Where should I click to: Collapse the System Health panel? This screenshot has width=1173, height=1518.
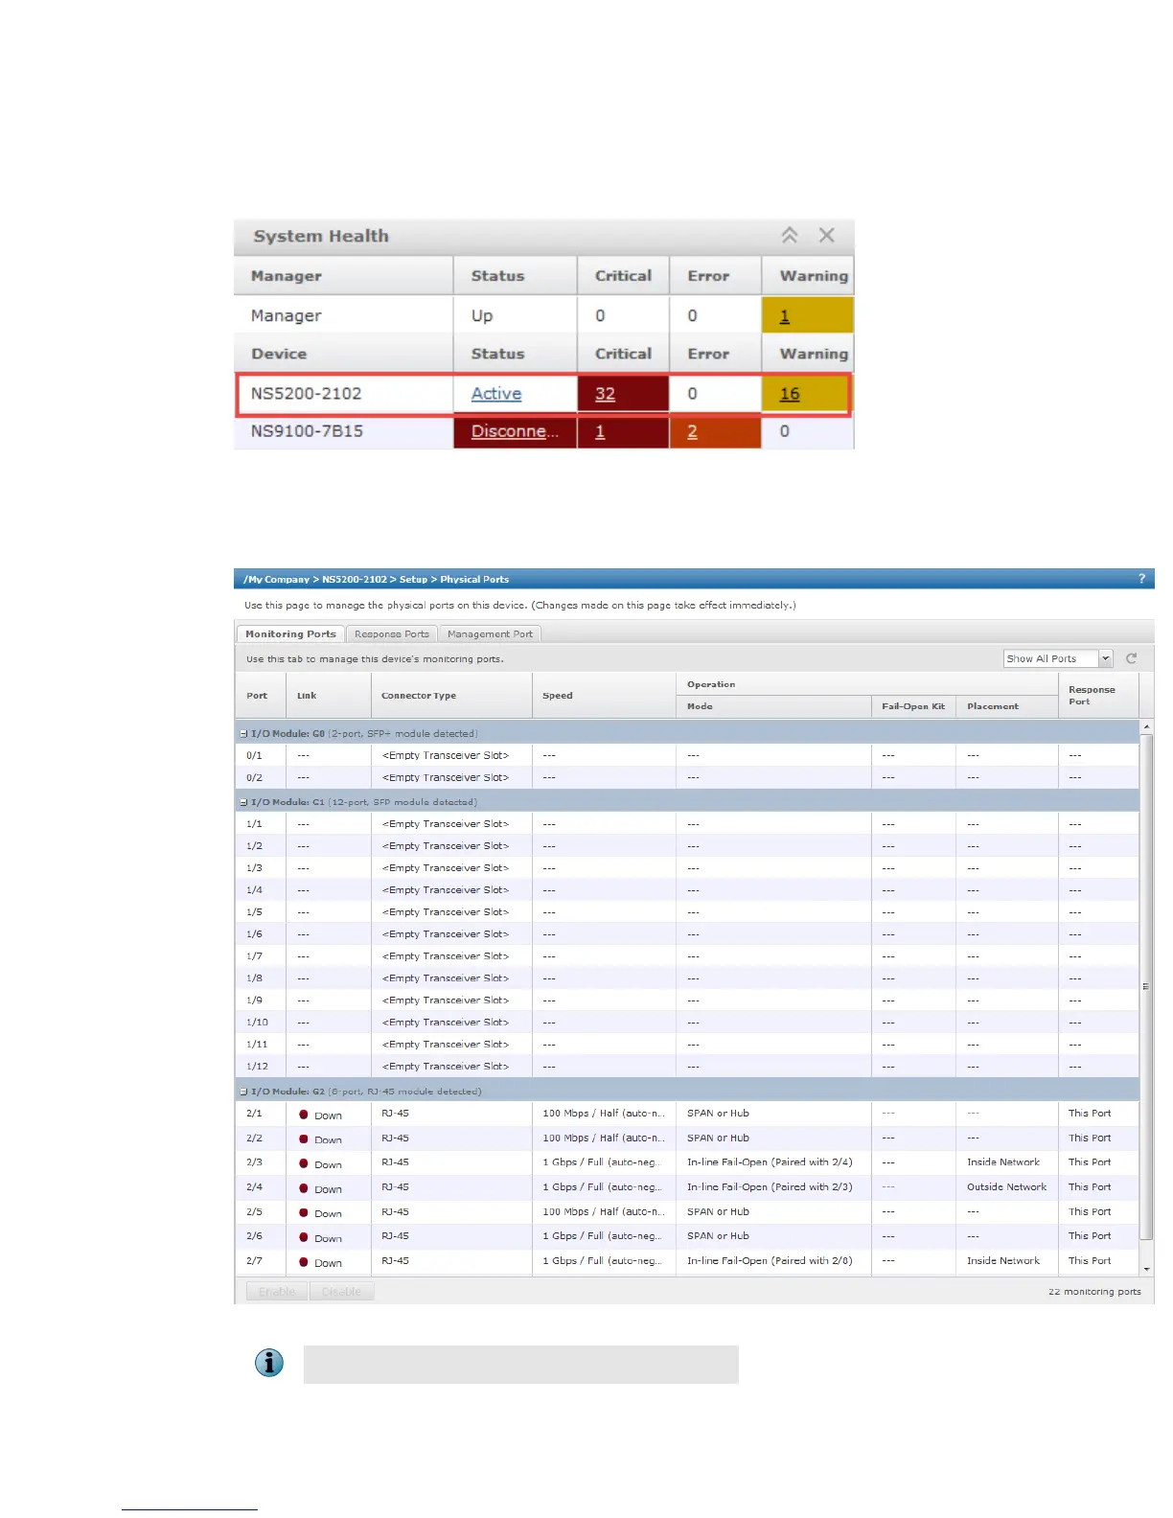coord(789,236)
